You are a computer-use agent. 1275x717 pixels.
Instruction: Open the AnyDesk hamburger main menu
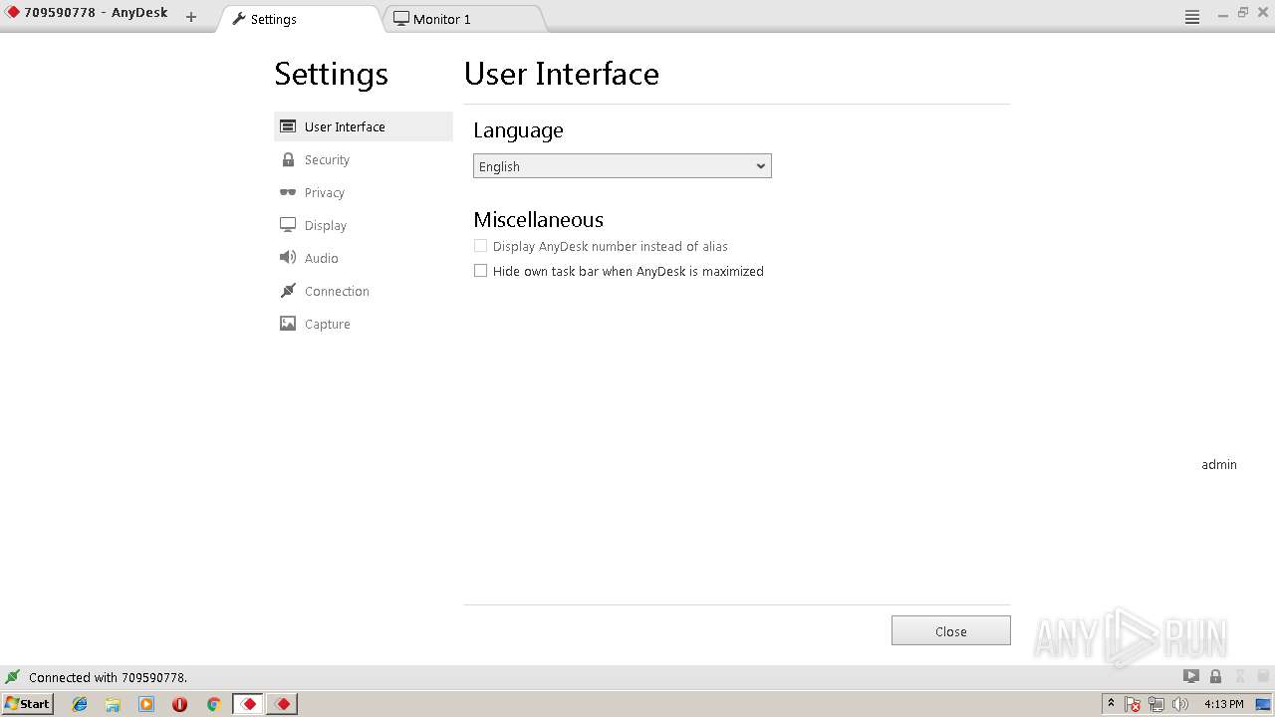click(1191, 17)
